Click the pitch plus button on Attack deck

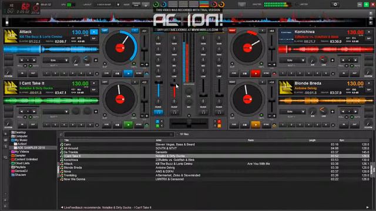[146, 65]
